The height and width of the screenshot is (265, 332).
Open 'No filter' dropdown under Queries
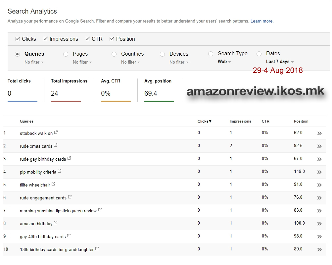coord(34,62)
